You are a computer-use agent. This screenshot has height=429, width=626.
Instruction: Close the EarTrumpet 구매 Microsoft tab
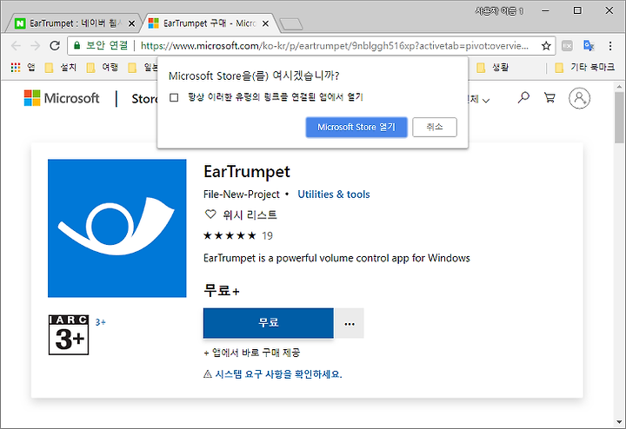tap(265, 24)
